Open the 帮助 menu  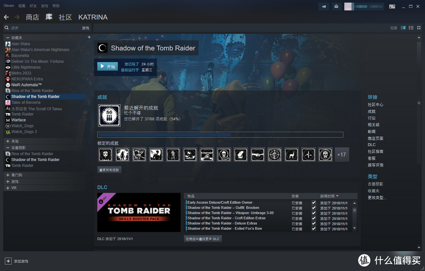[56, 6]
